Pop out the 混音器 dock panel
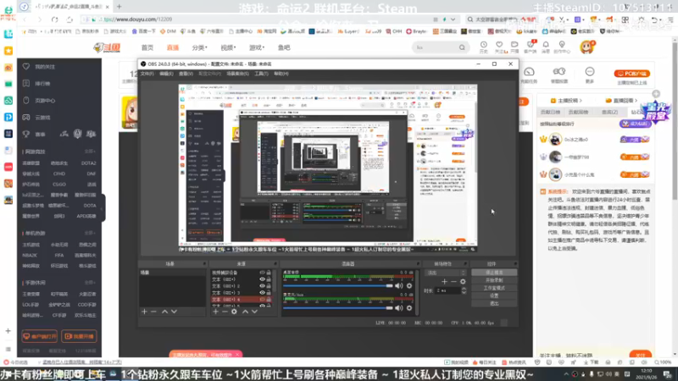This screenshot has width=678, height=381. pos(418,263)
